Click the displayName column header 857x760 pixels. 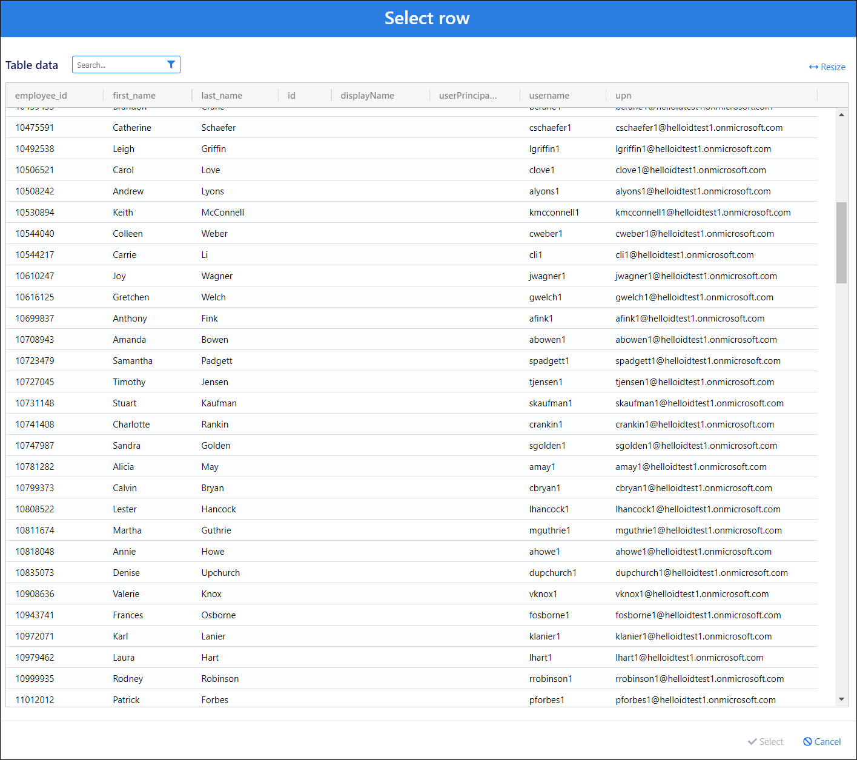point(367,96)
